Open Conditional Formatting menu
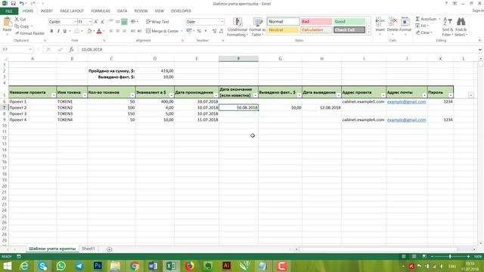The height and width of the screenshot is (272, 484). click(x=237, y=27)
